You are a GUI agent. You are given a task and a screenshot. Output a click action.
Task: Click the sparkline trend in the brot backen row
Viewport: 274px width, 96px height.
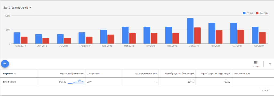pyautogui.click(x=76, y=82)
